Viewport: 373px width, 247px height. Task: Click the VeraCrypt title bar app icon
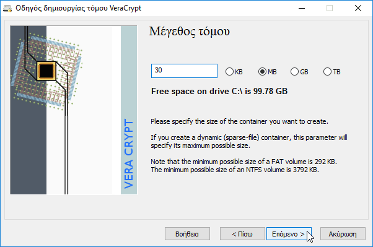click(7, 8)
